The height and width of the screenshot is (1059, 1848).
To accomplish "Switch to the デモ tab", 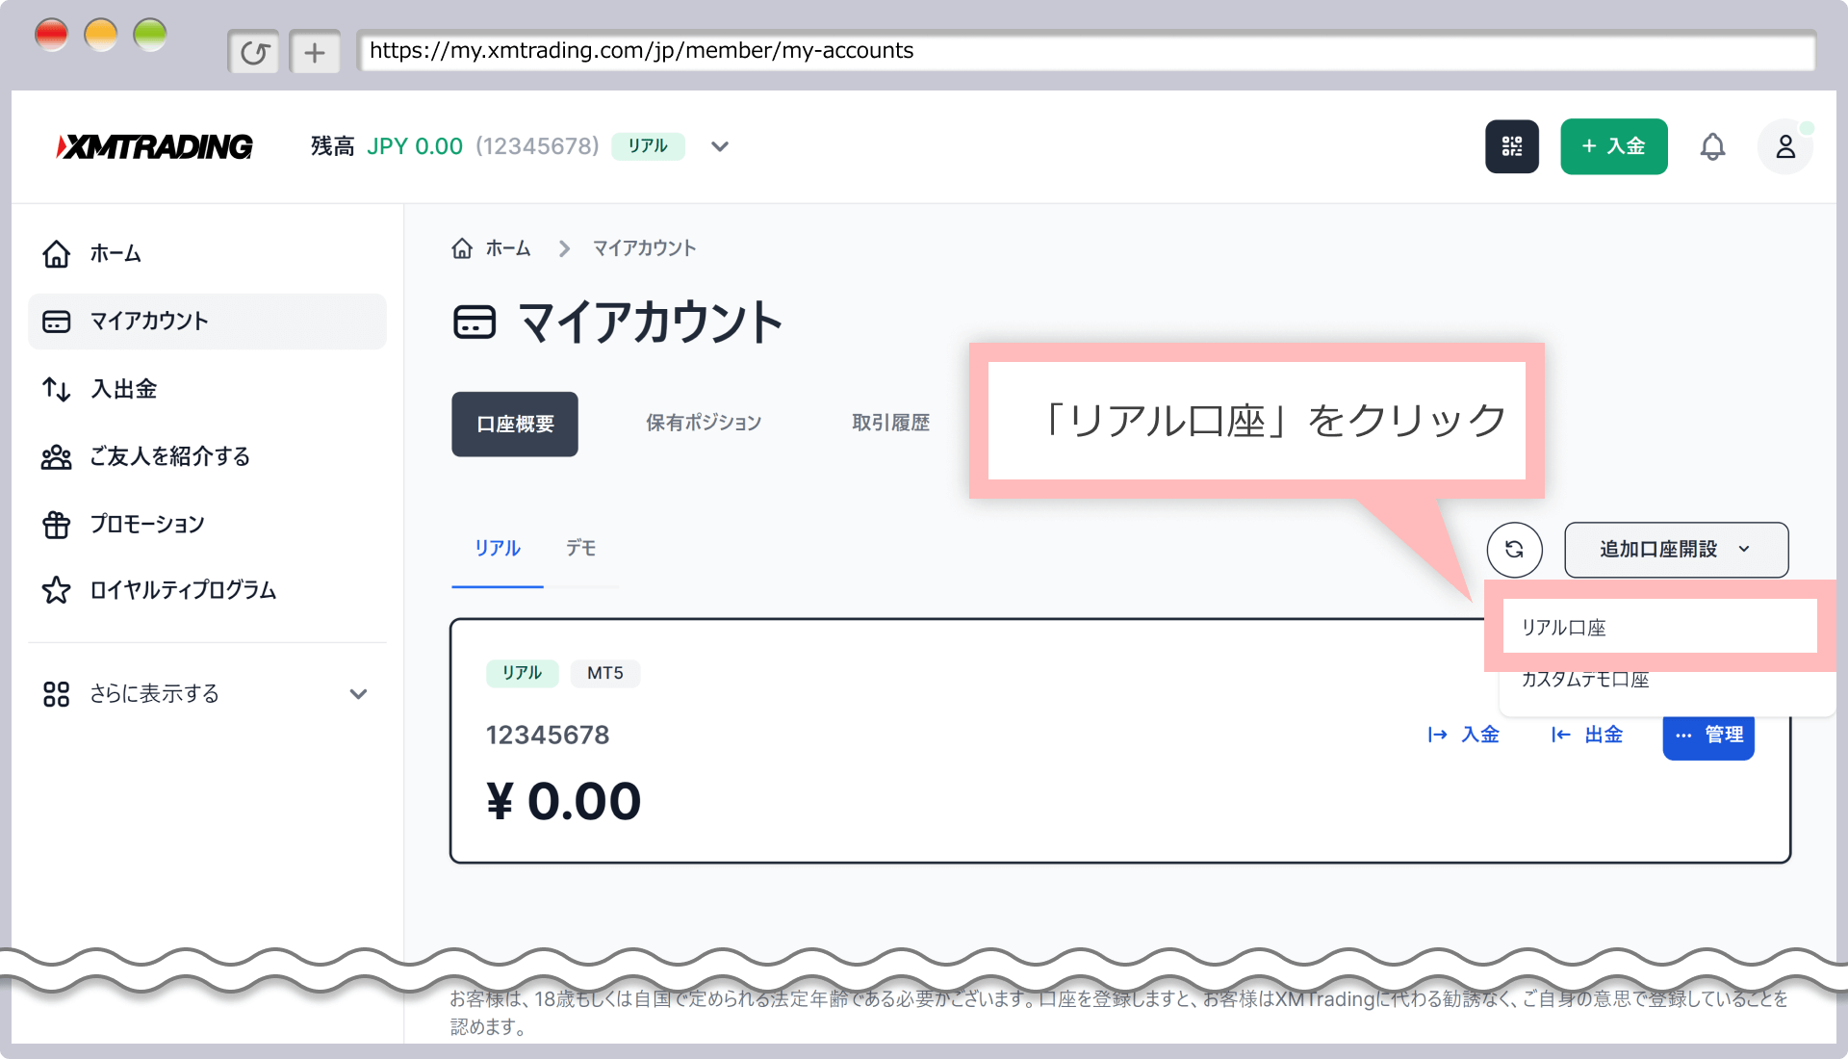I will (x=580, y=548).
